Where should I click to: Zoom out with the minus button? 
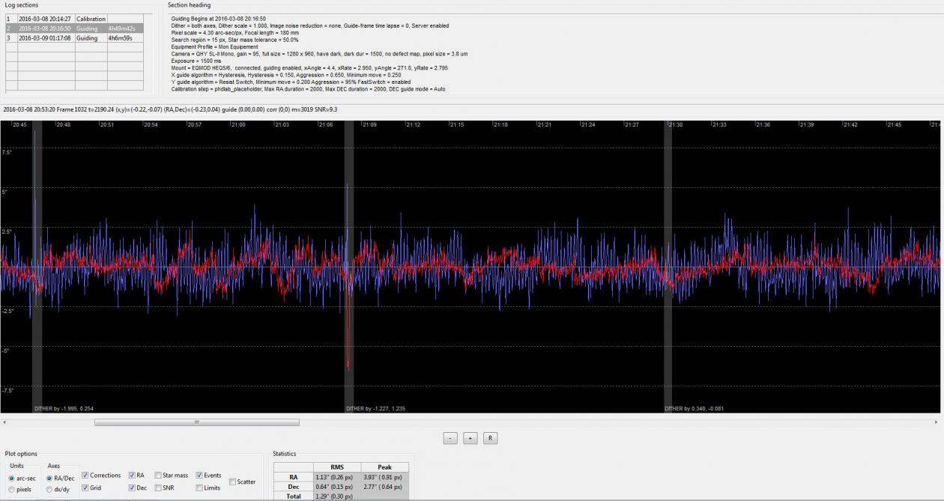coord(450,438)
